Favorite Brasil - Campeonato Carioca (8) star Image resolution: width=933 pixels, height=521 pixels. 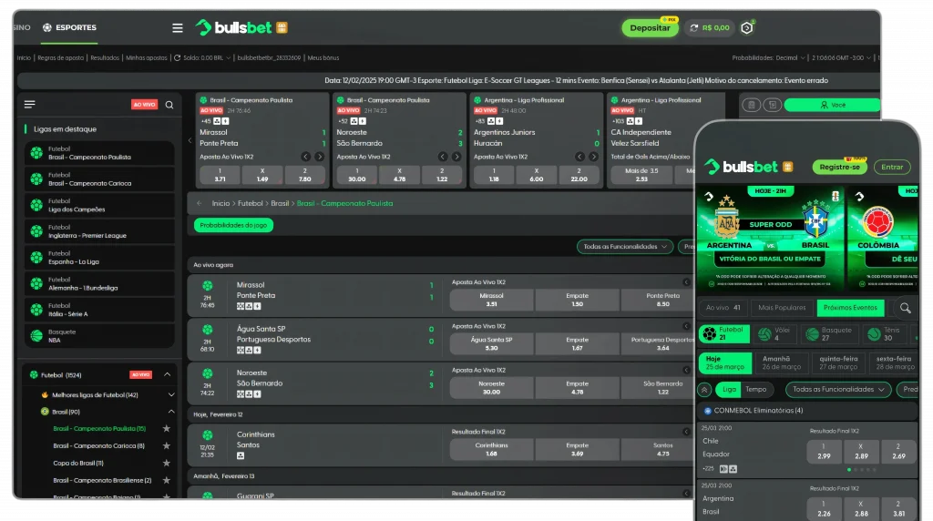pos(167,445)
